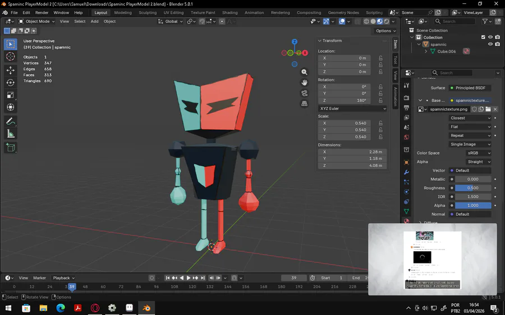Uncheck the Collection exclude checkbox

point(483,37)
